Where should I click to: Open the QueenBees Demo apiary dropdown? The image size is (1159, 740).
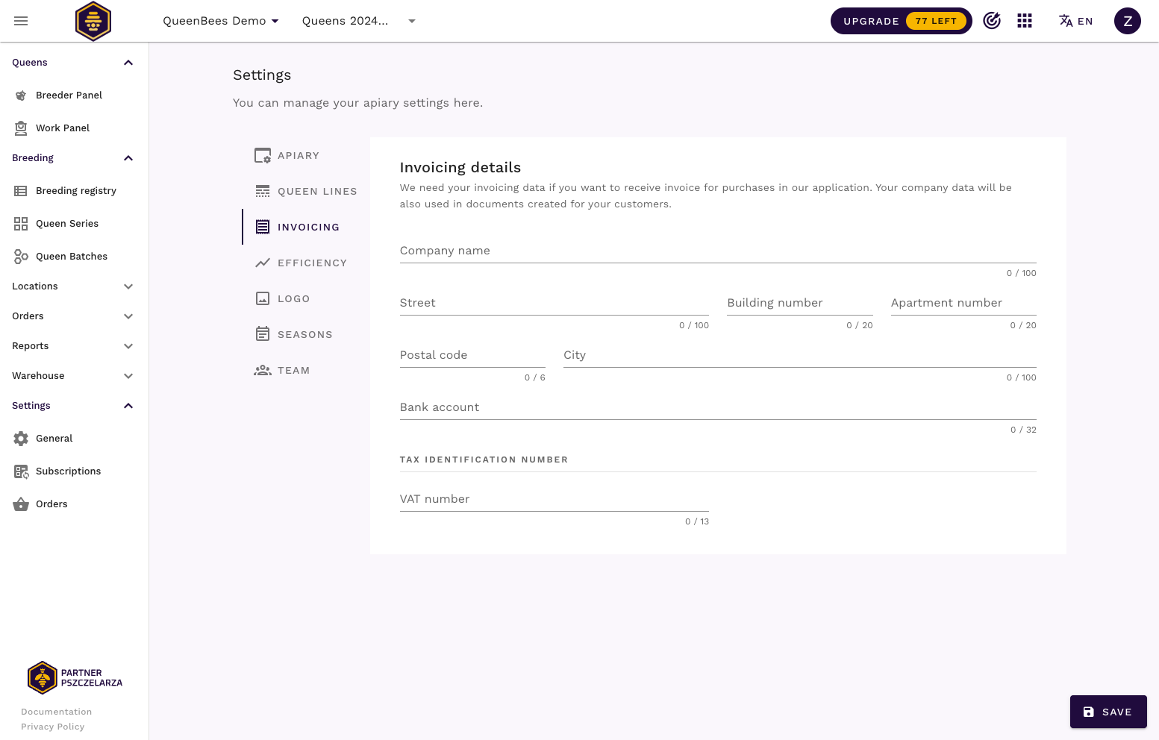pos(220,21)
